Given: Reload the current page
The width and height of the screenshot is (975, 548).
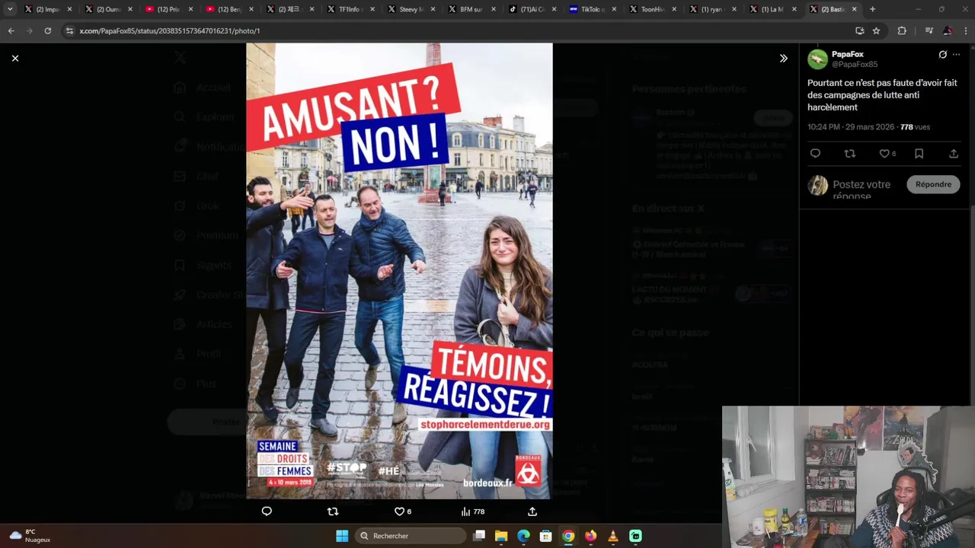Looking at the screenshot, I should [x=47, y=30].
